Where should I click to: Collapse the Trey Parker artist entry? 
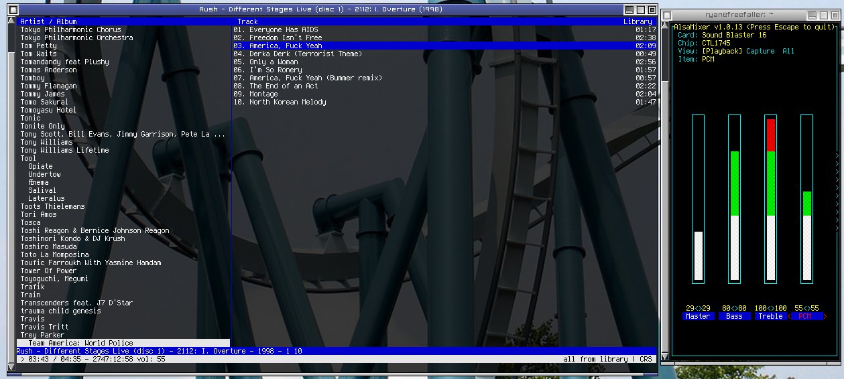[x=42, y=335]
